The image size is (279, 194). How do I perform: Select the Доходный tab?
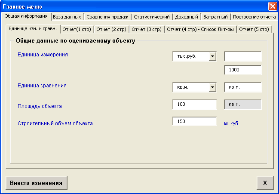click(x=187, y=17)
